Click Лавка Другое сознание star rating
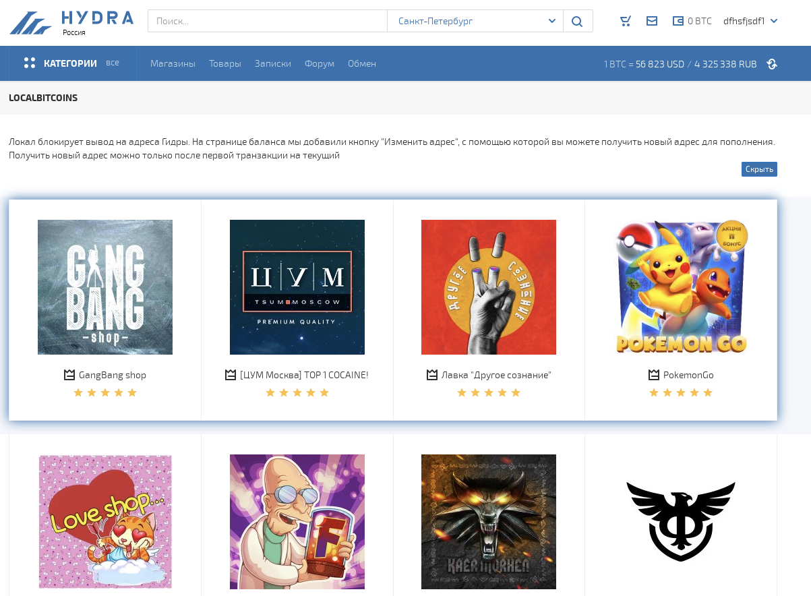 pyautogui.click(x=489, y=392)
